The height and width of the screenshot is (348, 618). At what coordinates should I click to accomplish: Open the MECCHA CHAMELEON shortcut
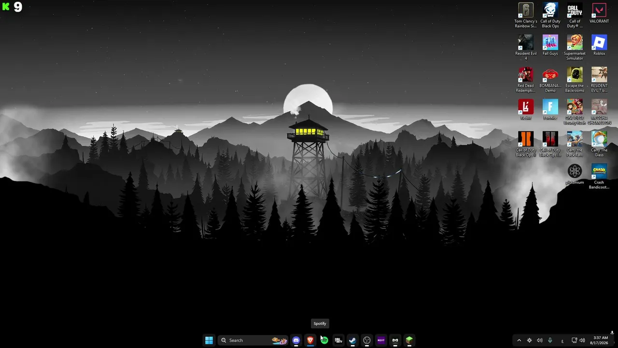coord(599,112)
